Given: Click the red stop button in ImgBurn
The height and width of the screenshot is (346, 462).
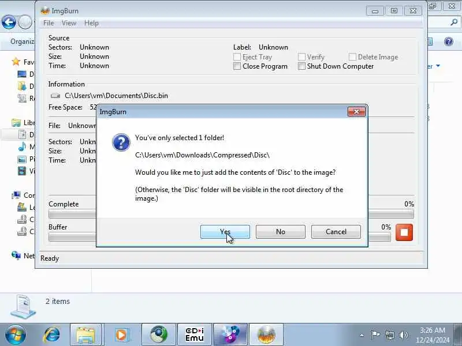Looking at the screenshot, I should coord(404,232).
